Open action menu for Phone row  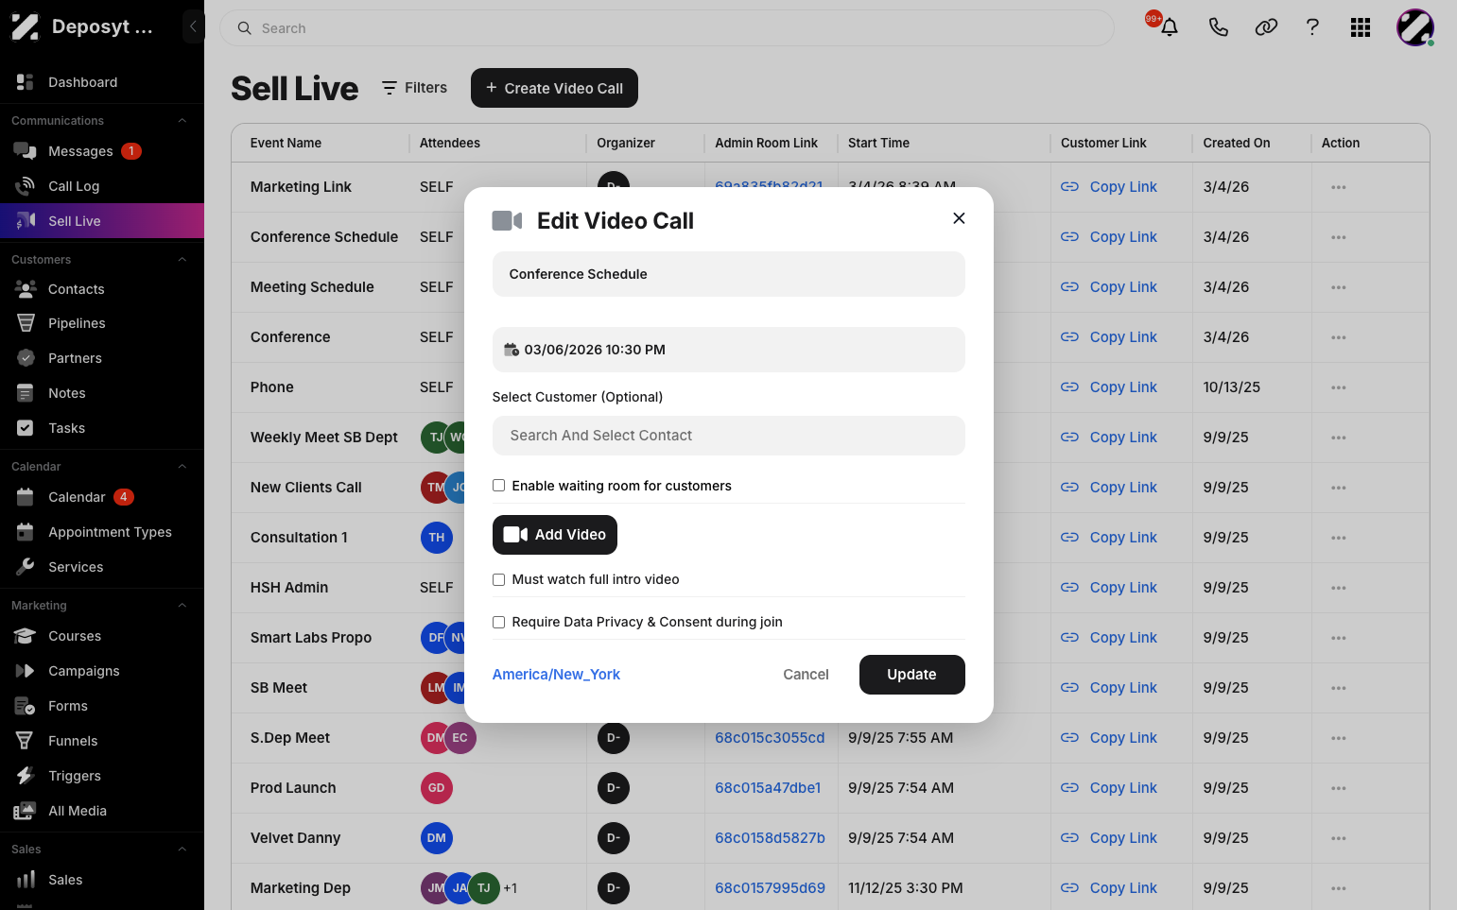pyautogui.click(x=1338, y=387)
